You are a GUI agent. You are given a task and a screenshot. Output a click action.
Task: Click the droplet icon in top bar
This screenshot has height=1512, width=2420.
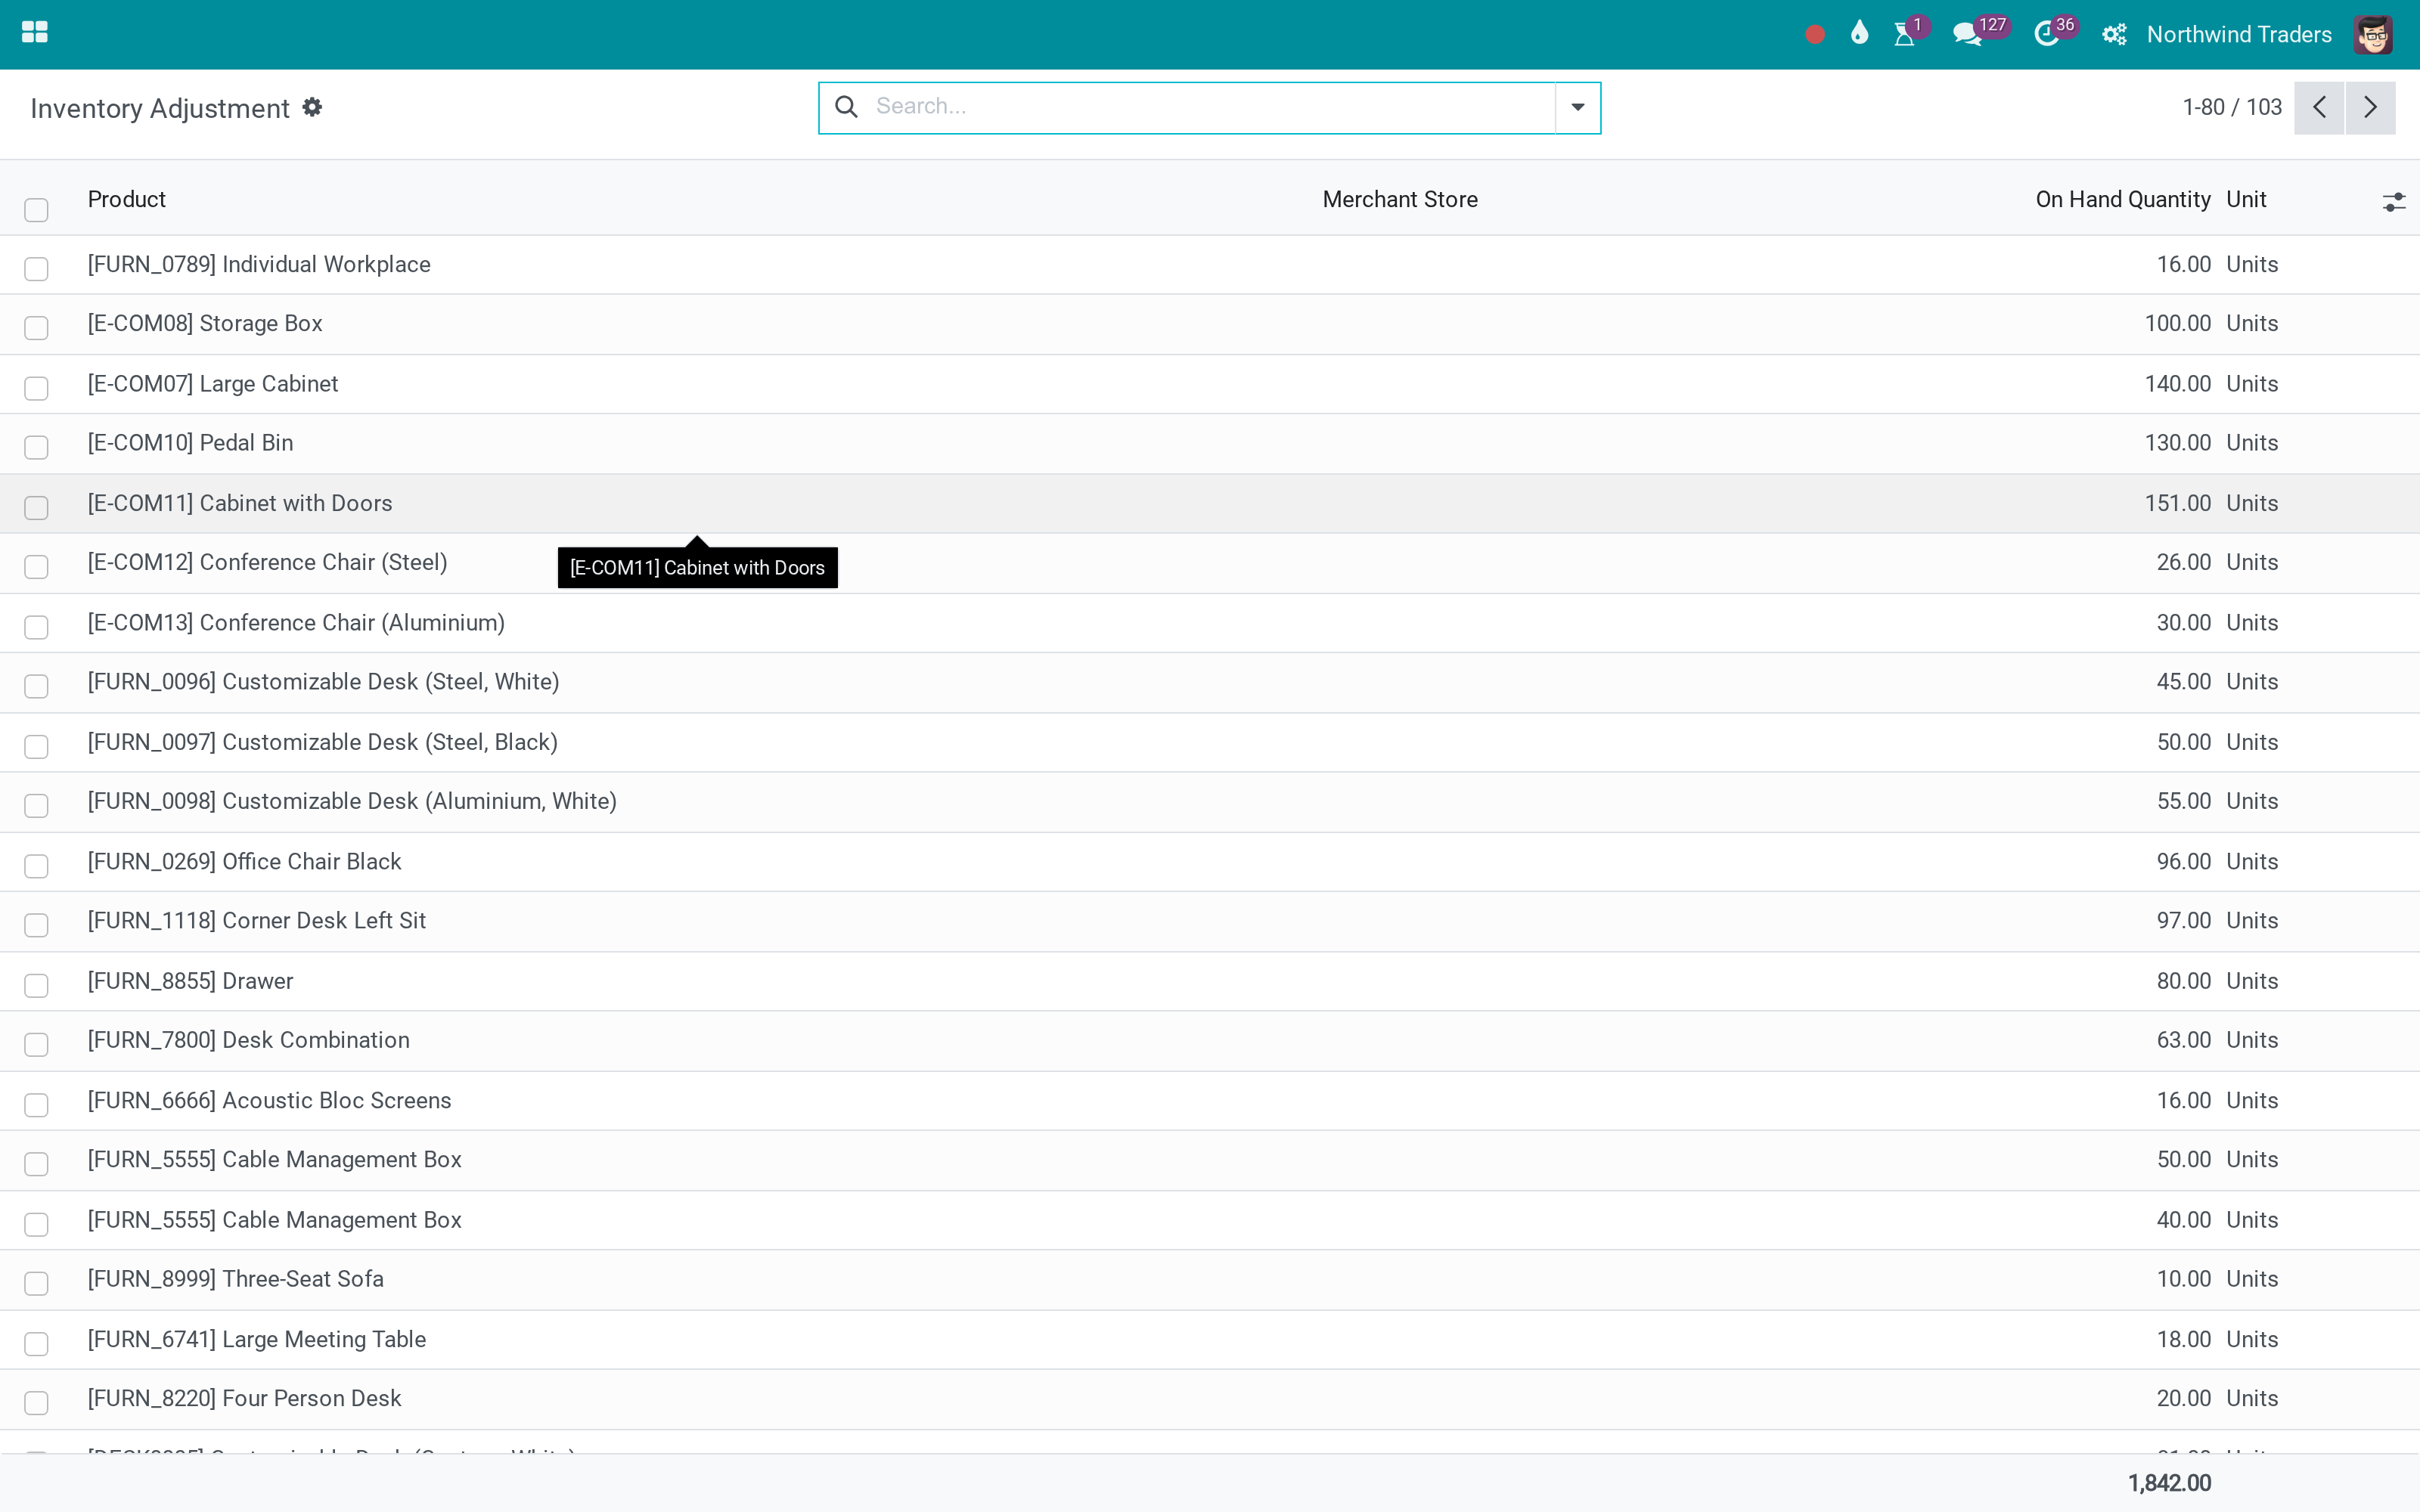coord(1859,34)
